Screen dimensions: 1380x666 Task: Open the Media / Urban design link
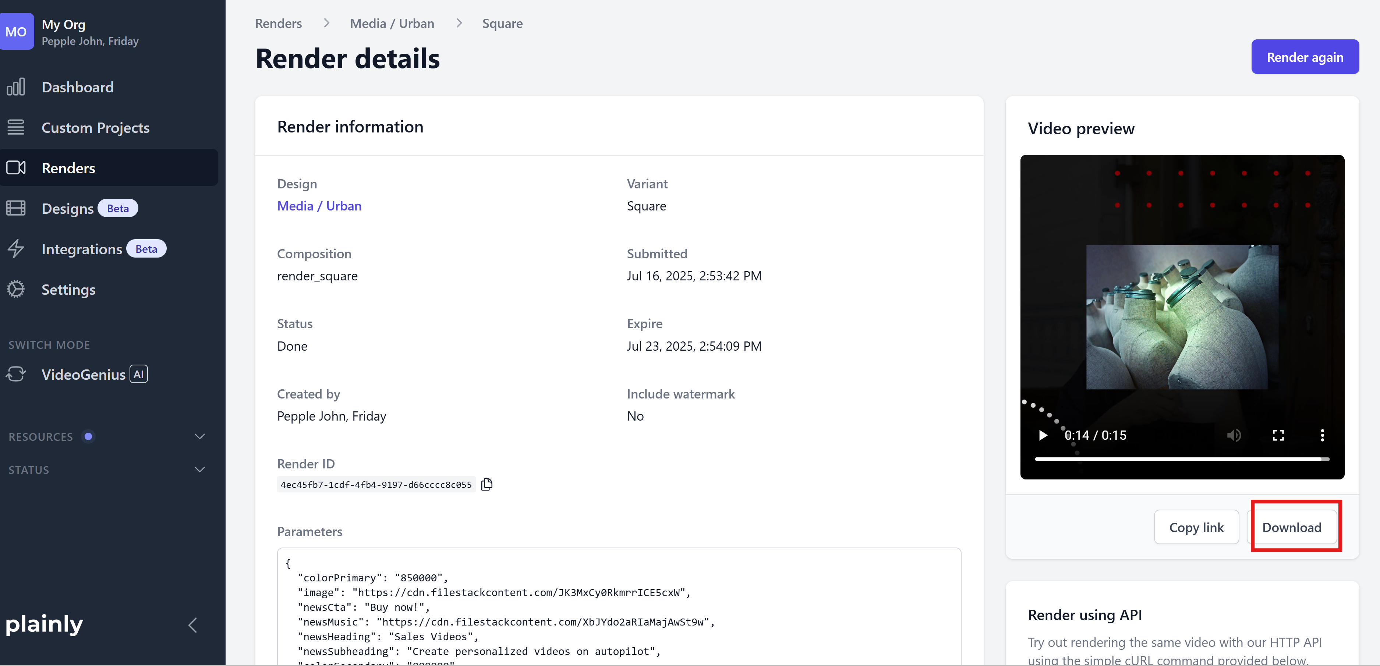pos(319,206)
